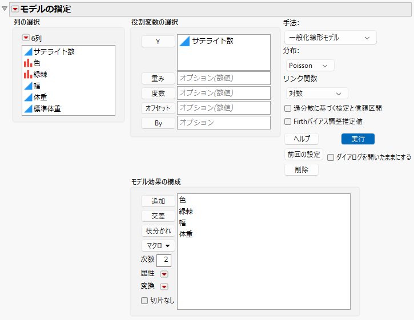
Task: Click the 重み role button
Action: [158, 78]
